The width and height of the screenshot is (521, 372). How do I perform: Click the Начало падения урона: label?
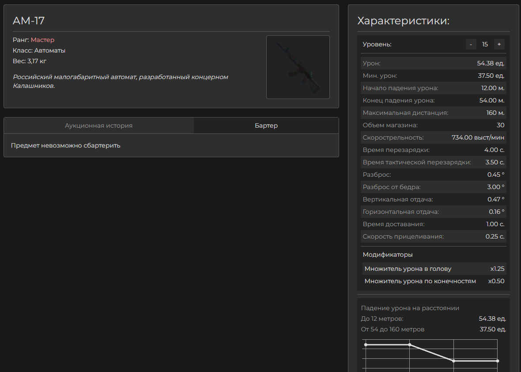pyautogui.click(x=400, y=88)
